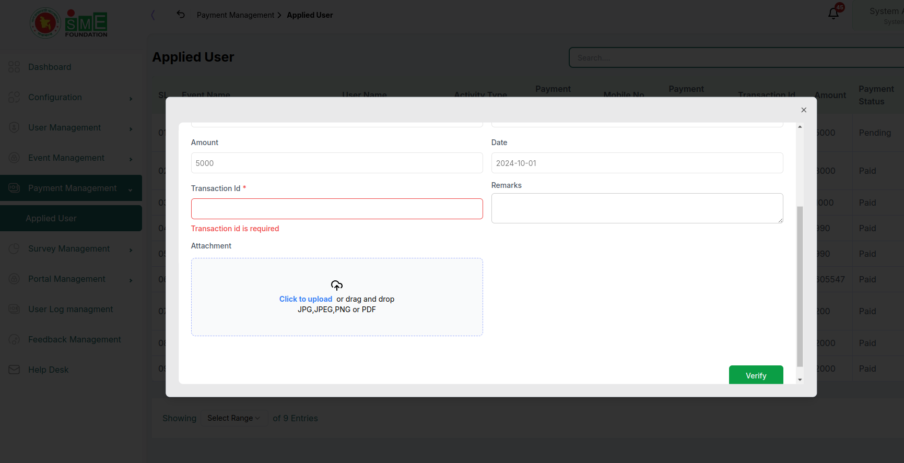This screenshot has width=904, height=463.
Task: Click the Dashboard sidebar icon
Action: pyautogui.click(x=14, y=67)
